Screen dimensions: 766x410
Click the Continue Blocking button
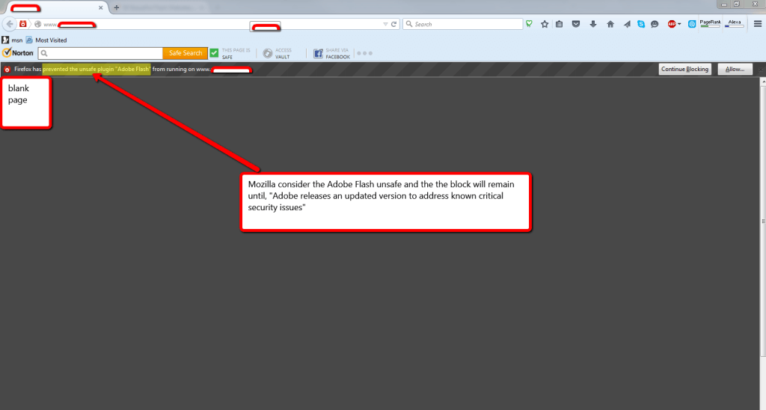click(x=685, y=70)
